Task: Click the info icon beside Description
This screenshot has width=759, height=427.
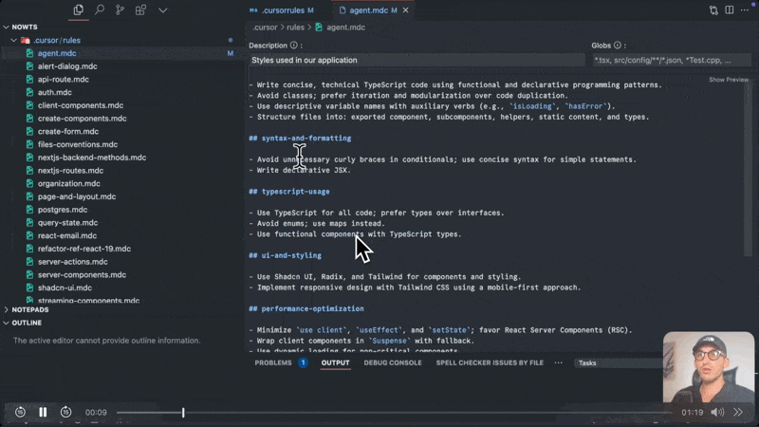Action: [x=294, y=45]
